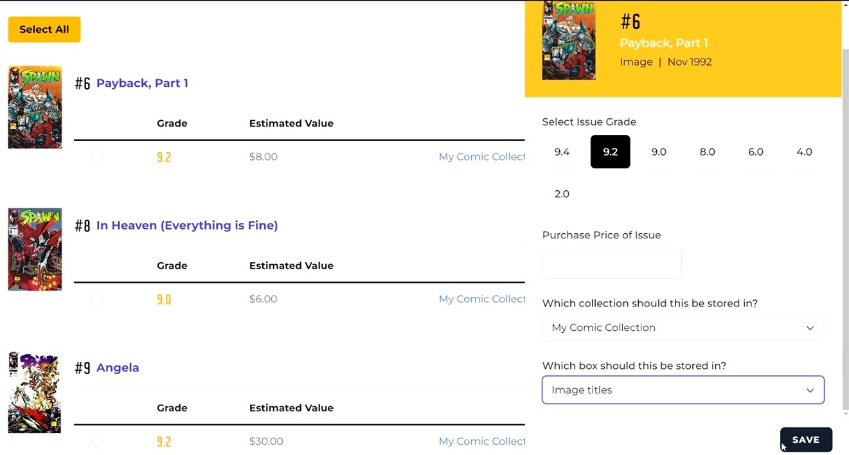849x455 pixels.
Task: Click the Spawn cover in yellow header panel
Action: (569, 40)
